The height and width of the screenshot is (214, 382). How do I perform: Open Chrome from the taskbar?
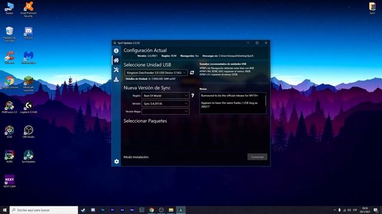(152, 210)
